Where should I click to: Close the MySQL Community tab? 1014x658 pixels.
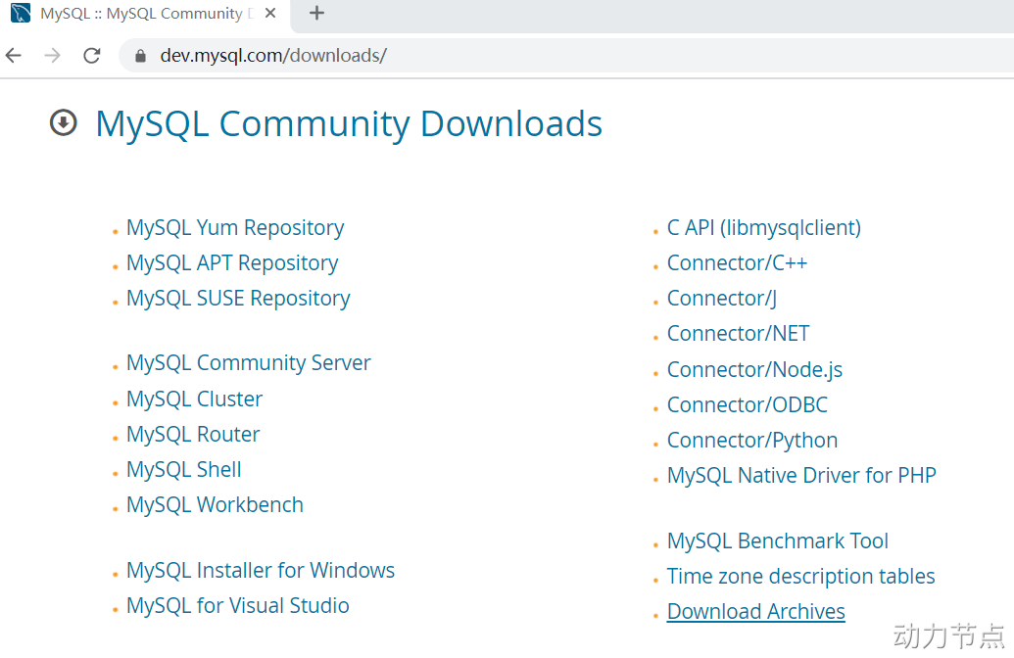click(270, 13)
